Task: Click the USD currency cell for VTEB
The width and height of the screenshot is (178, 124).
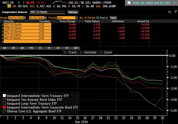Action: (x=45, y=28)
